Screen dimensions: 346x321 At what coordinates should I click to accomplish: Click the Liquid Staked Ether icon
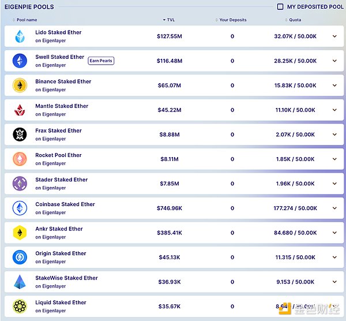pos(20,306)
